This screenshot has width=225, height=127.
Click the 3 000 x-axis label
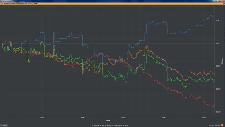123,118
